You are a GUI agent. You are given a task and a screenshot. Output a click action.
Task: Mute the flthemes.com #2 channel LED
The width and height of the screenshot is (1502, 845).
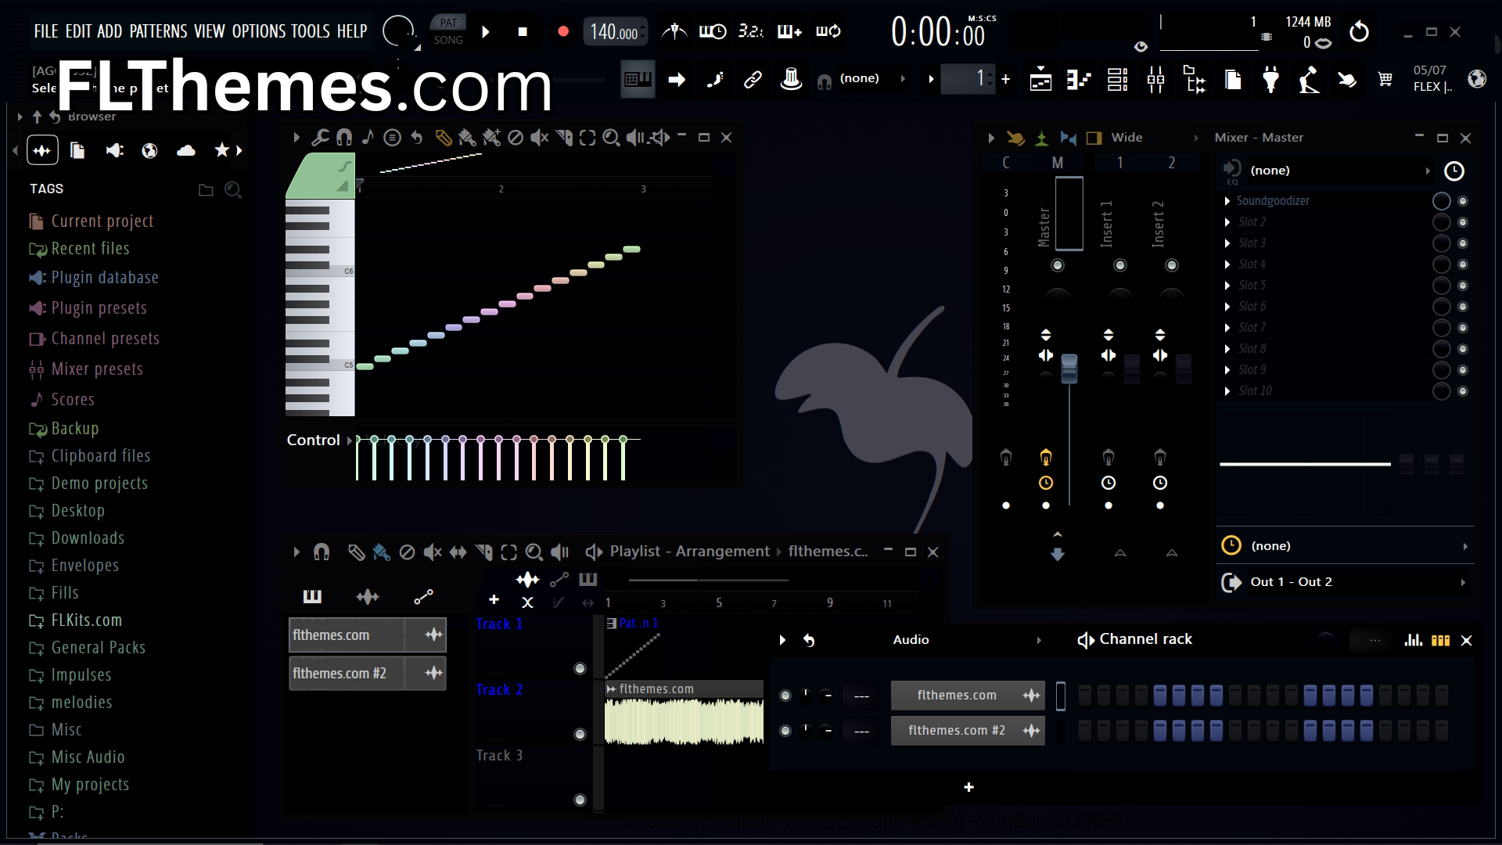[x=785, y=730]
